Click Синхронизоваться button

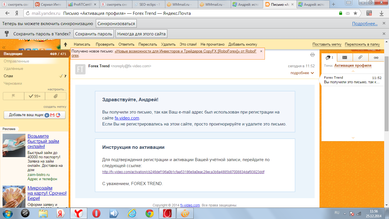[x=116, y=24]
